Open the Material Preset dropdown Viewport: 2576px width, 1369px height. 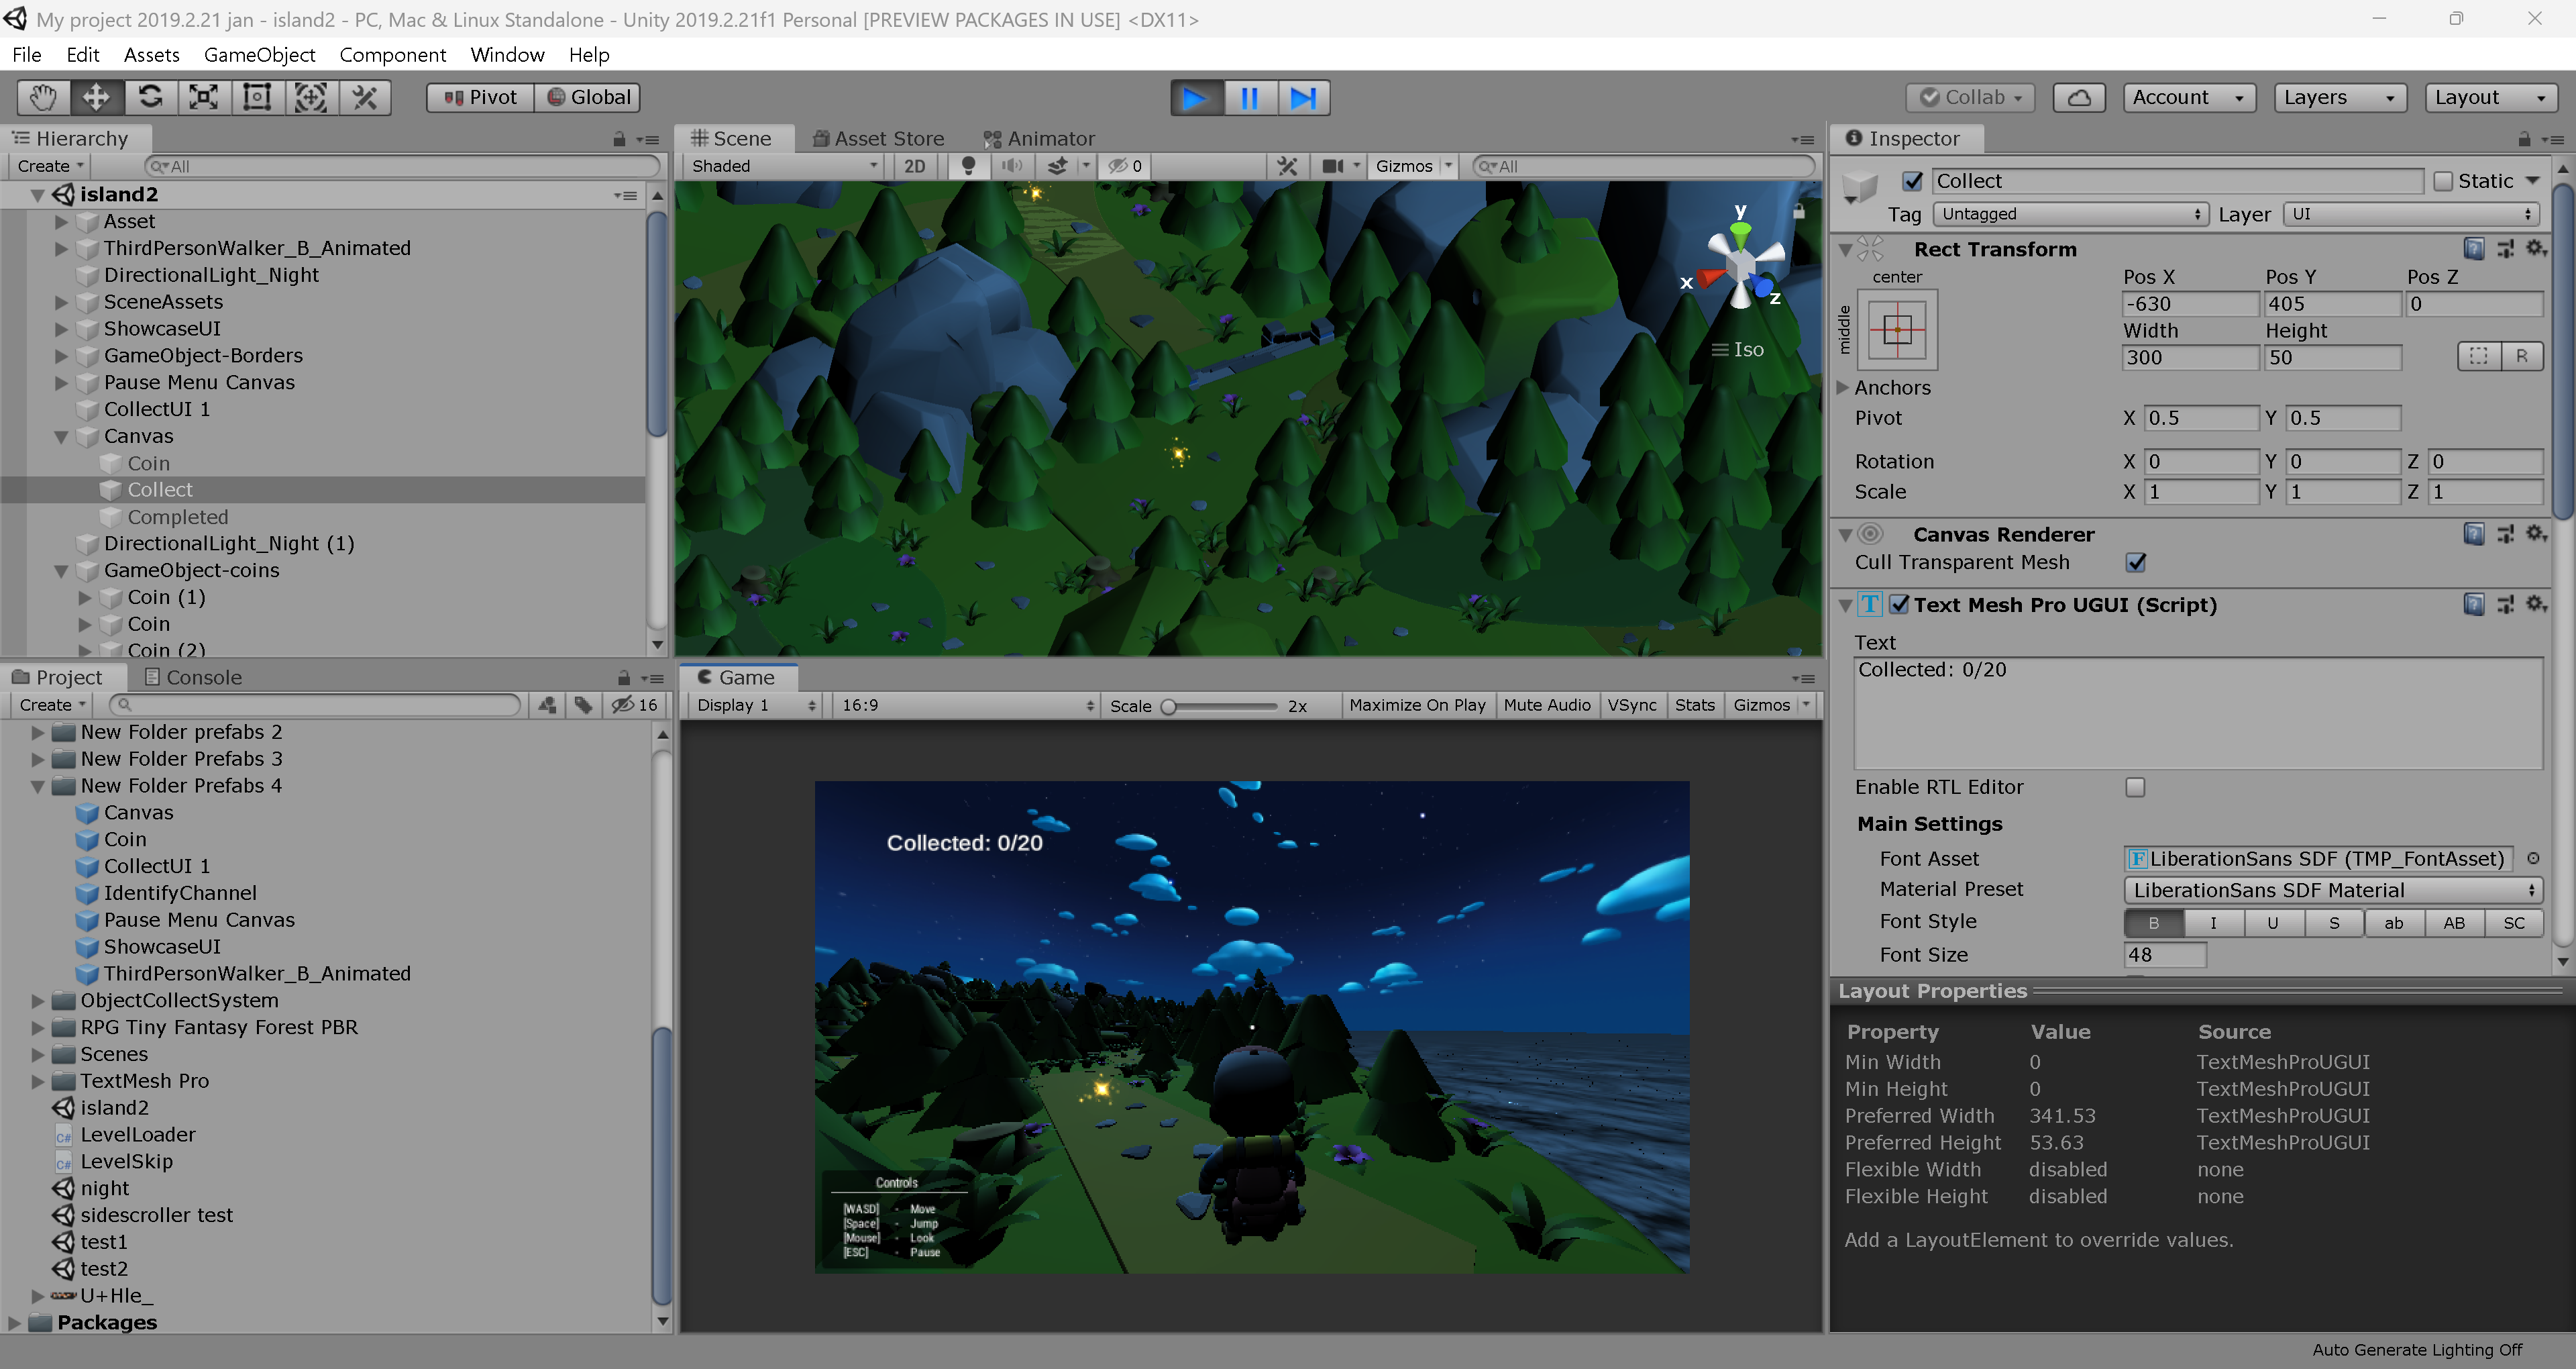coord(2332,890)
